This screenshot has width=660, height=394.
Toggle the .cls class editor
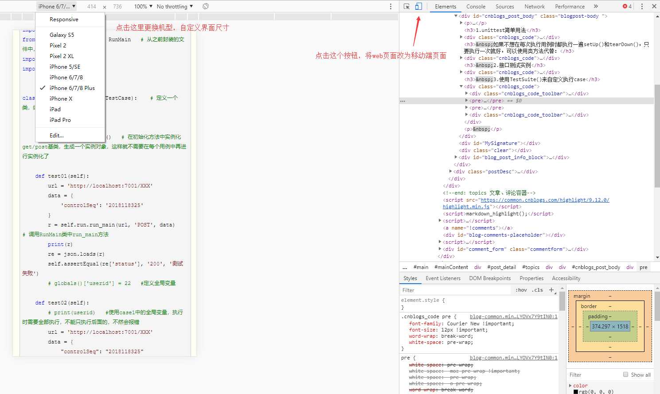point(537,290)
